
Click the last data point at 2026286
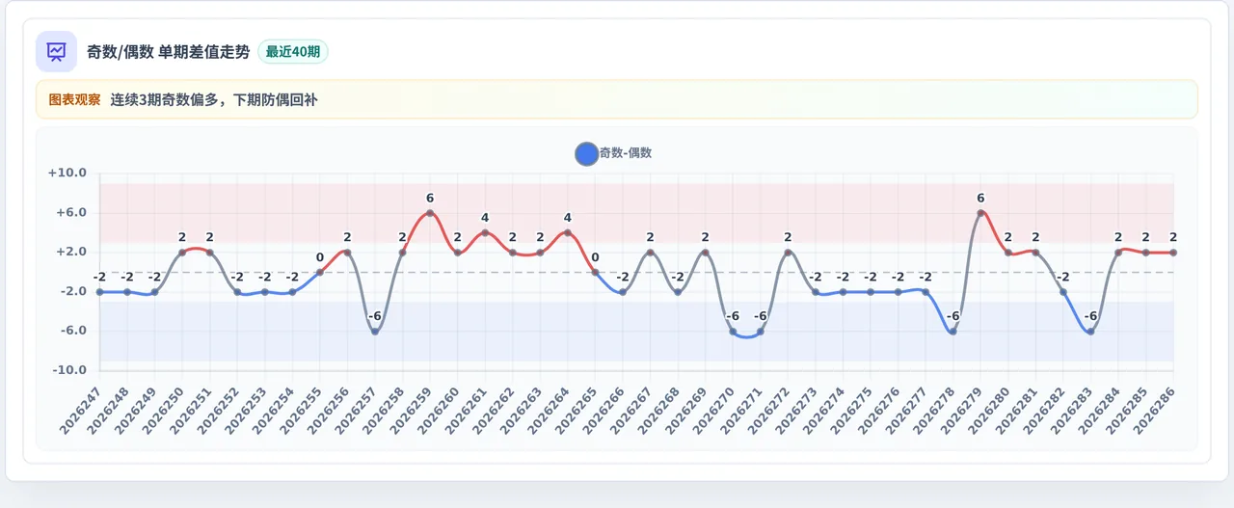coord(1173,253)
